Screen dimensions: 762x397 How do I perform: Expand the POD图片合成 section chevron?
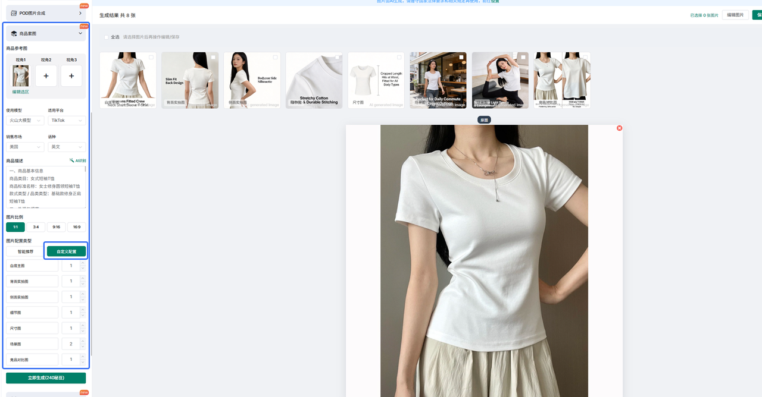tap(80, 12)
